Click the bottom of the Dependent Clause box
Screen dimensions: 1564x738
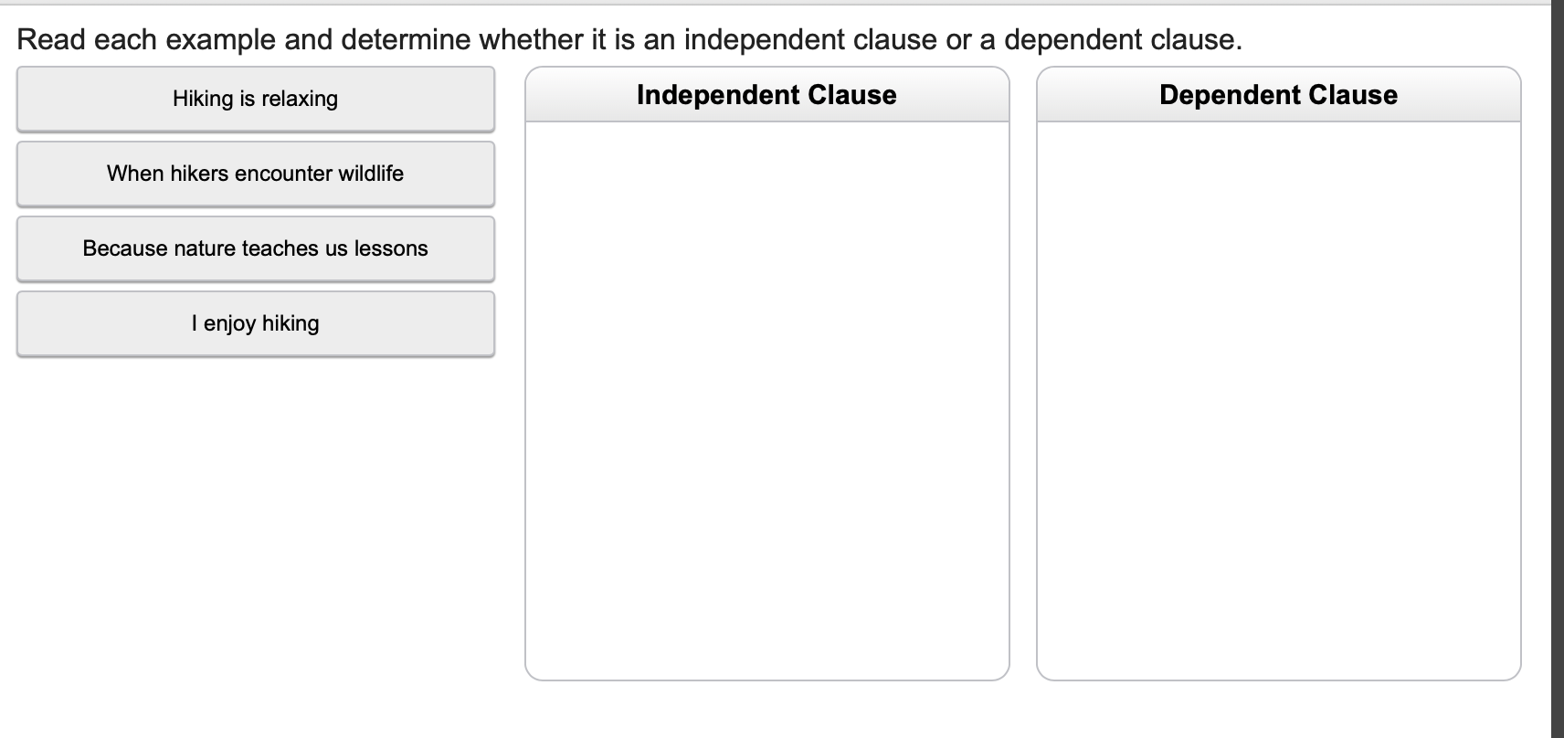(x=1278, y=671)
